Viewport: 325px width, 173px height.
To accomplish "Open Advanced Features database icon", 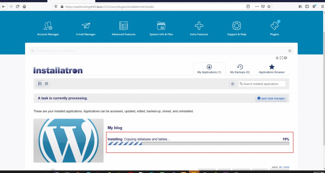I will (123, 26).
